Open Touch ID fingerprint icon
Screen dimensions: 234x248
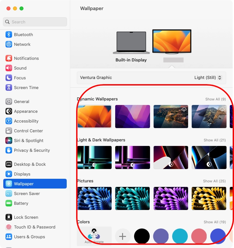pyautogui.click(x=9, y=227)
